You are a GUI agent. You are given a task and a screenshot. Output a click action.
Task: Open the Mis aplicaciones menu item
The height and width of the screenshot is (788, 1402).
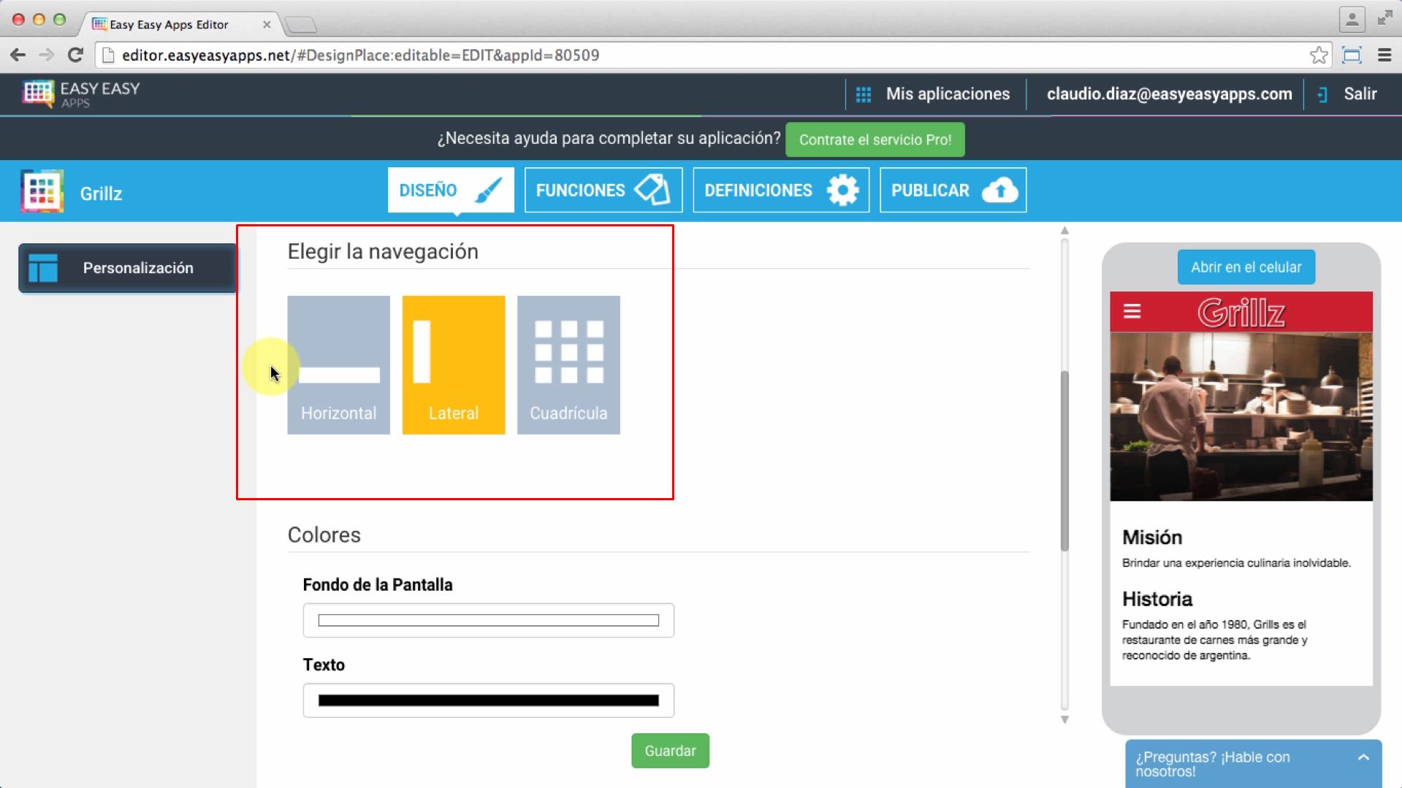948,93
